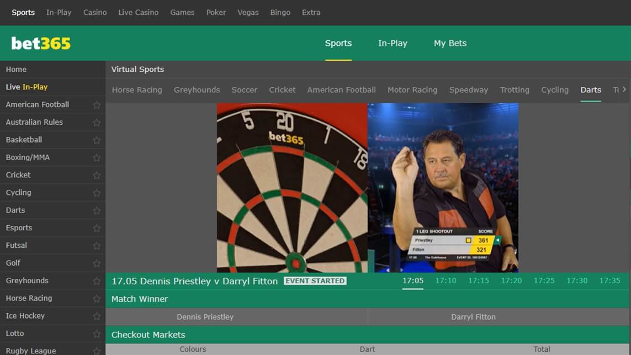
Task: Click the star beside Rugby League
Action: tap(97, 351)
